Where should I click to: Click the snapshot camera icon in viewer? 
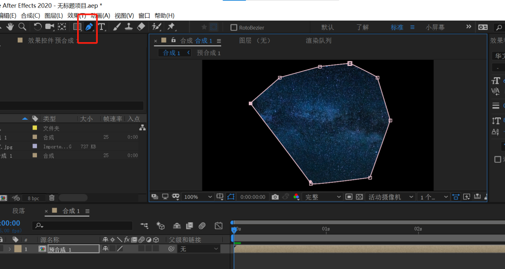[275, 197]
